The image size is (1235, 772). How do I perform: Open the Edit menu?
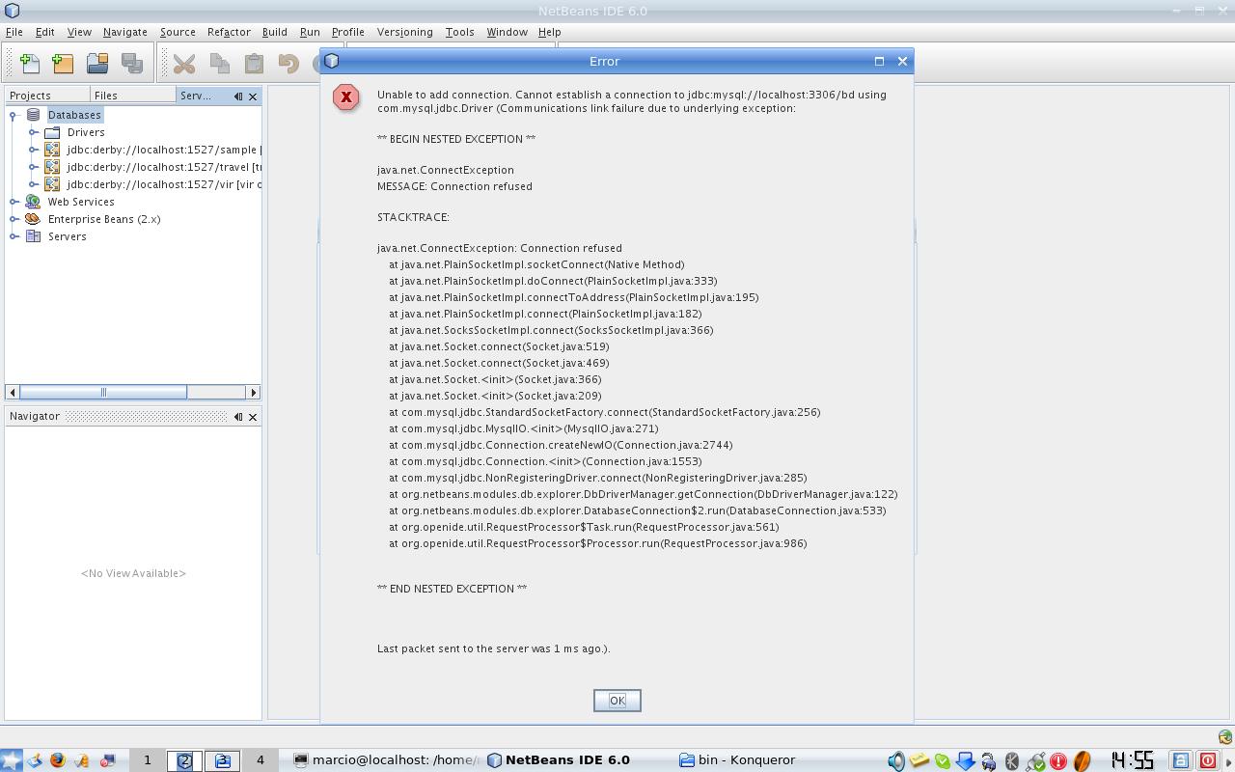point(45,32)
